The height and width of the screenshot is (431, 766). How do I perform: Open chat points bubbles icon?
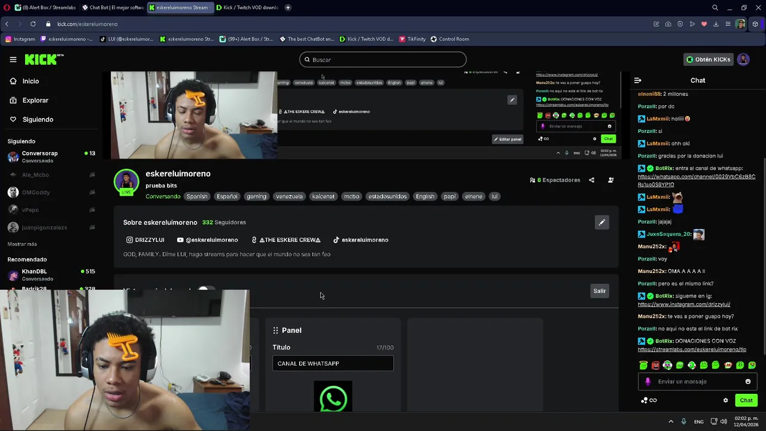tap(645, 400)
